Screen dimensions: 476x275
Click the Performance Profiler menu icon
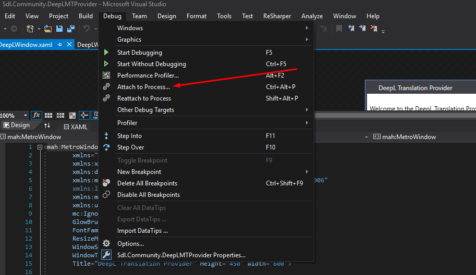pyautogui.click(x=106, y=75)
